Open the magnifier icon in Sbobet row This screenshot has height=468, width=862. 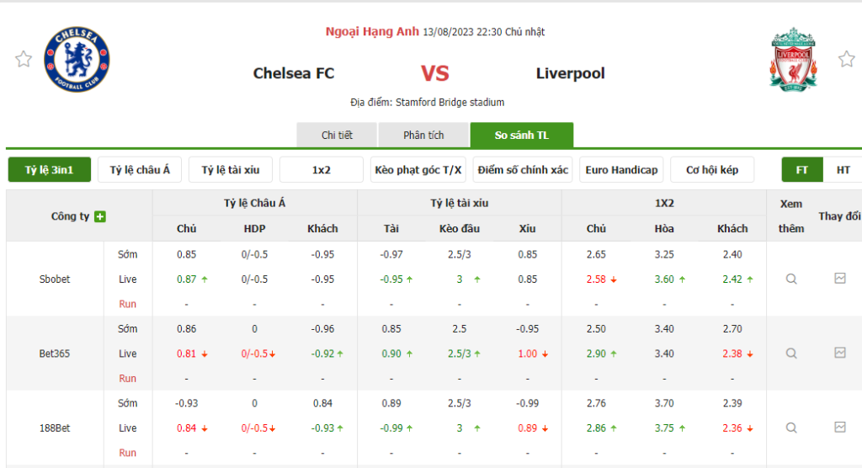(791, 279)
